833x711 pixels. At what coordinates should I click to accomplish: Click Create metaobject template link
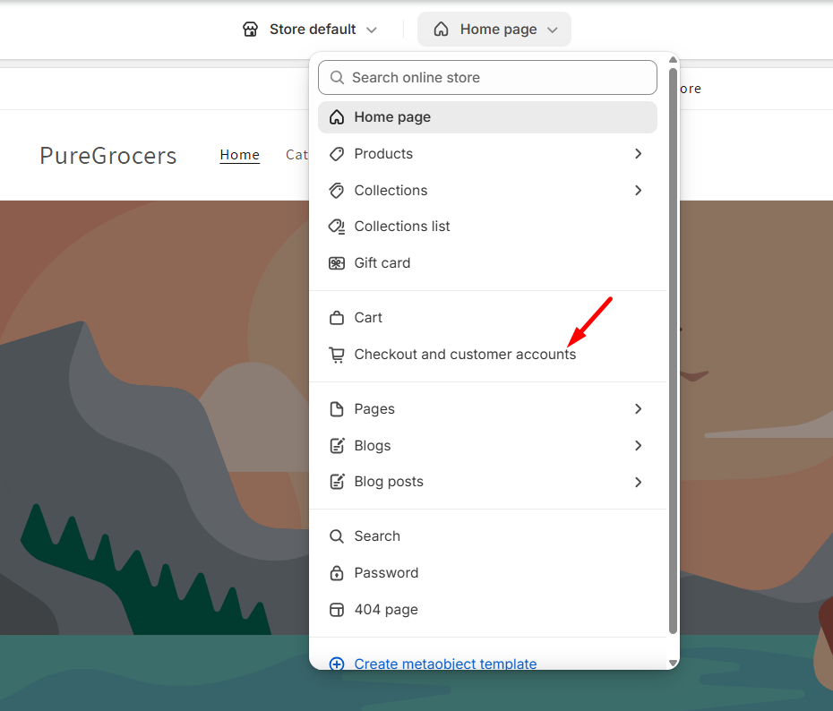tap(445, 664)
